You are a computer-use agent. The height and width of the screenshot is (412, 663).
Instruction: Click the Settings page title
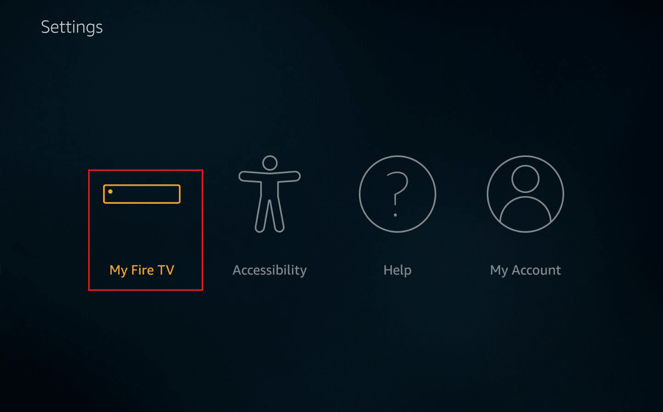tap(72, 27)
